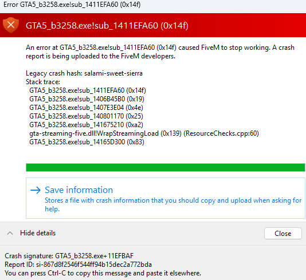Click the Ctrl-C copy hint message
The width and height of the screenshot is (306, 280).
coord(103,273)
